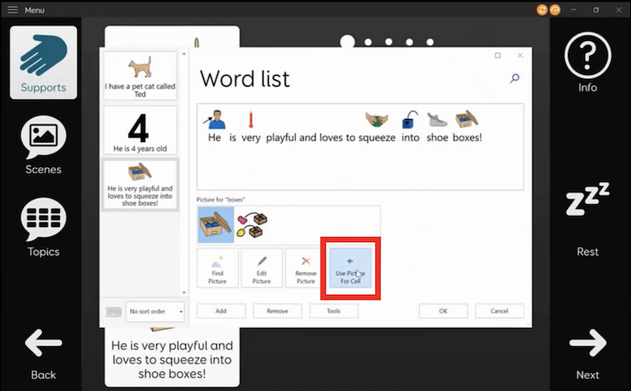Viewport: 631px width, 391px height.
Task: Click the Find Picture button
Action: pyautogui.click(x=217, y=269)
